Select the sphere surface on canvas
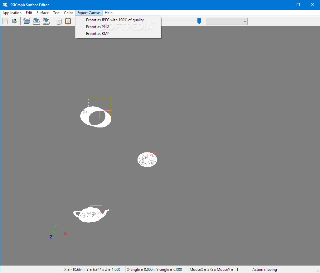Screen dimensions: 320x273 (x=147, y=160)
